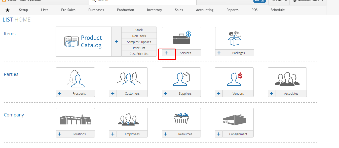Click the Customers group icon
Screen dimensions: 339x148
(128, 79)
